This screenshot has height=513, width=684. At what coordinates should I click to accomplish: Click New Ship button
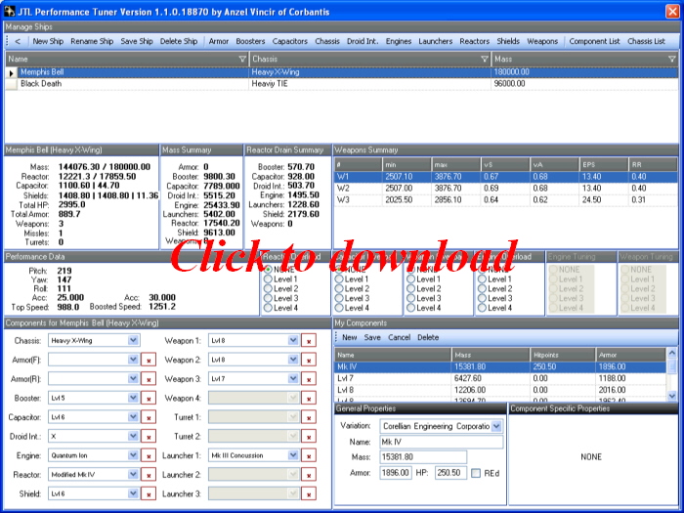48,41
